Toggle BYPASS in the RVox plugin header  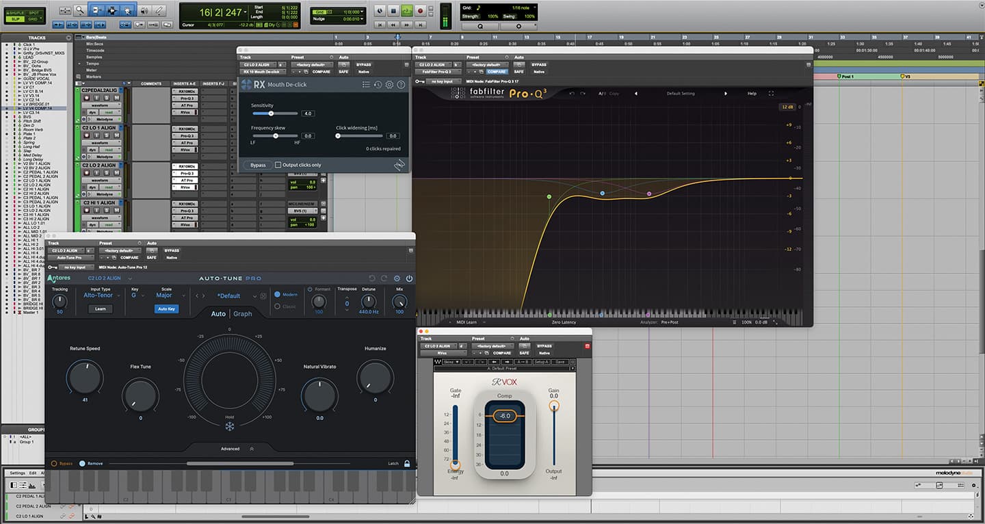tap(544, 346)
